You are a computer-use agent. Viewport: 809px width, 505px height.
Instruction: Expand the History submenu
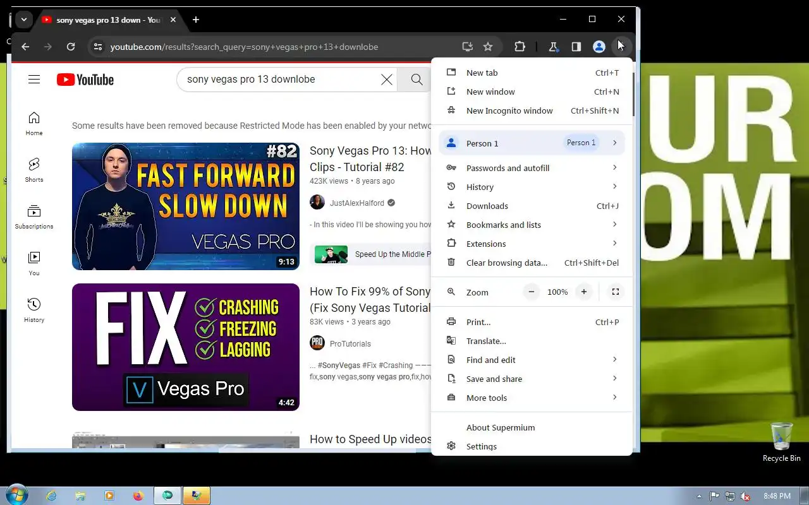[x=532, y=187]
